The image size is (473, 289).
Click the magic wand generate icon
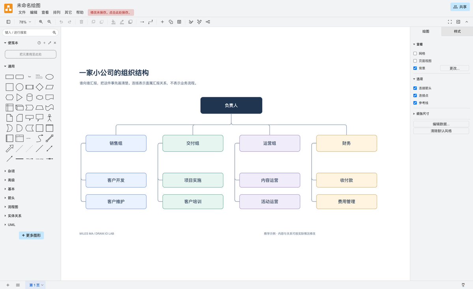coord(199,22)
